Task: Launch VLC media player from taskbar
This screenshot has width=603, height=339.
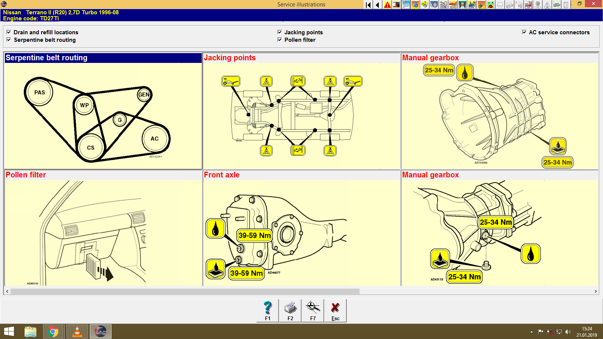Action: click(x=77, y=331)
